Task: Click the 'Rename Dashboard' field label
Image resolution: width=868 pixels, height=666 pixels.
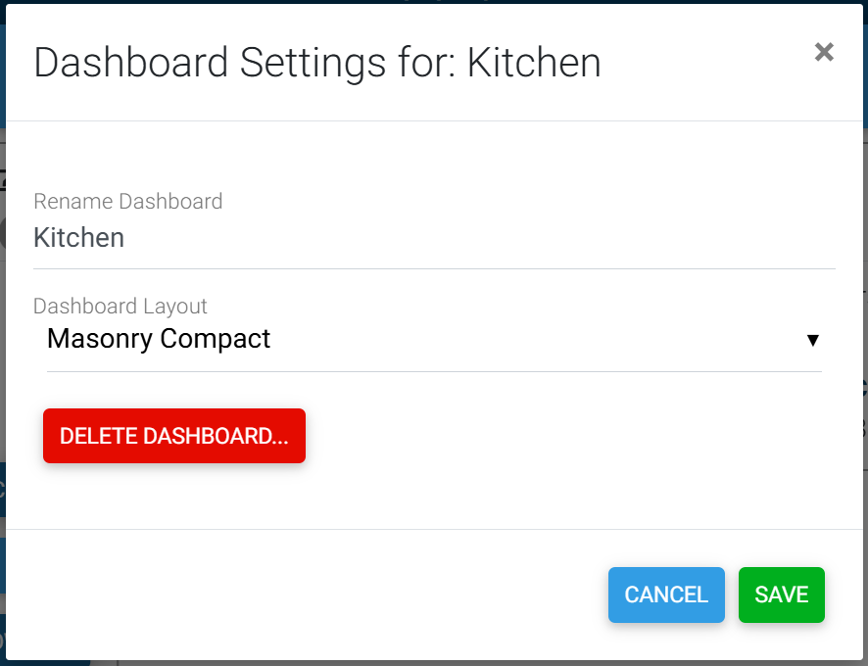Action: [128, 202]
